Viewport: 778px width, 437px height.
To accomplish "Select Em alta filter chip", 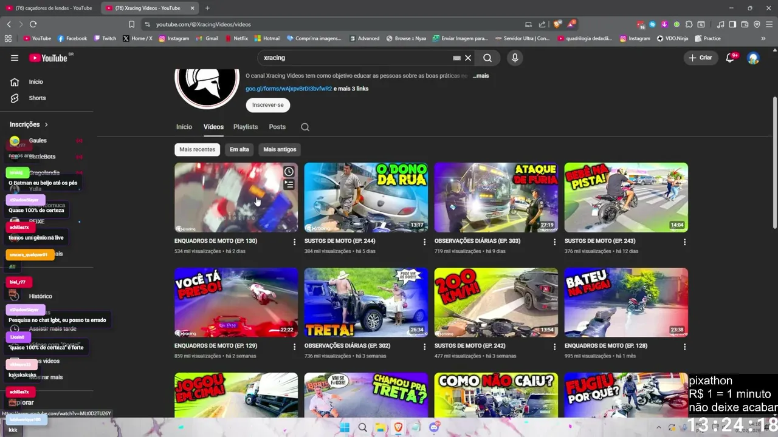I will (x=239, y=149).
